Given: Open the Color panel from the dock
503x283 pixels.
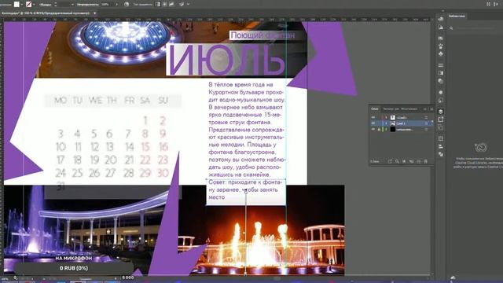Looking at the screenshot, I should pos(441,19).
